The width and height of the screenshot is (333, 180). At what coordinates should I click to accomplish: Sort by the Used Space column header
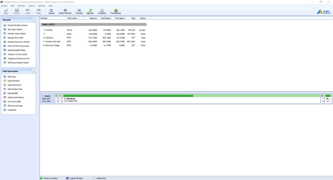tap(105, 18)
